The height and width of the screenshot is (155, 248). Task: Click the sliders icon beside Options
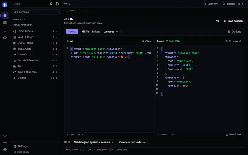tap(229, 32)
